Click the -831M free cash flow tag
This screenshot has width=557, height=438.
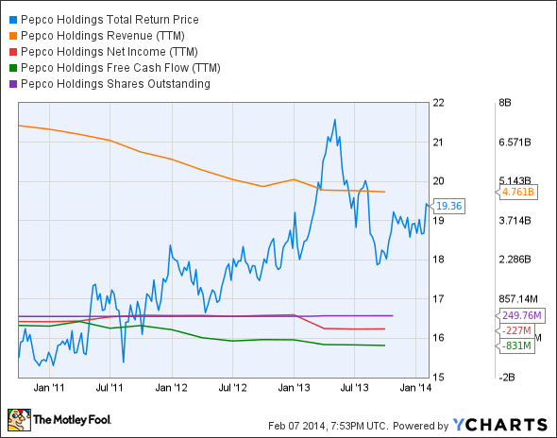click(515, 345)
